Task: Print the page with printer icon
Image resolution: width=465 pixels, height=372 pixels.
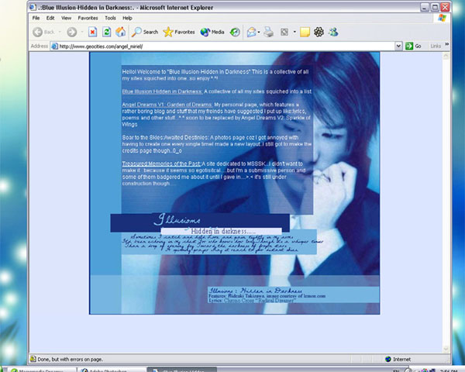Action: (x=269, y=32)
